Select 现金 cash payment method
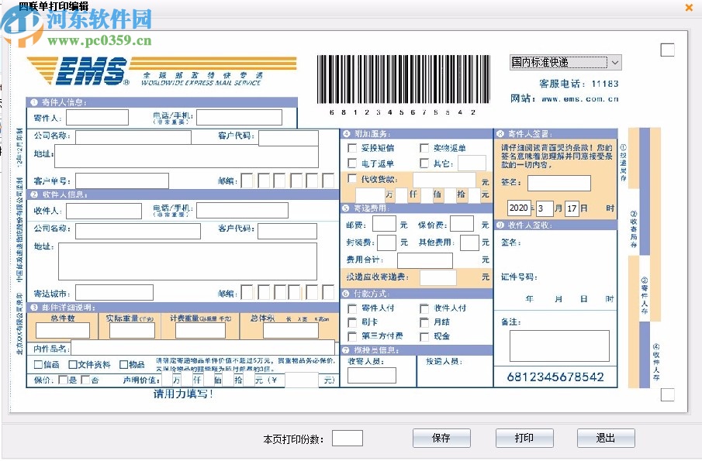The image size is (702, 461). click(x=424, y=336)
